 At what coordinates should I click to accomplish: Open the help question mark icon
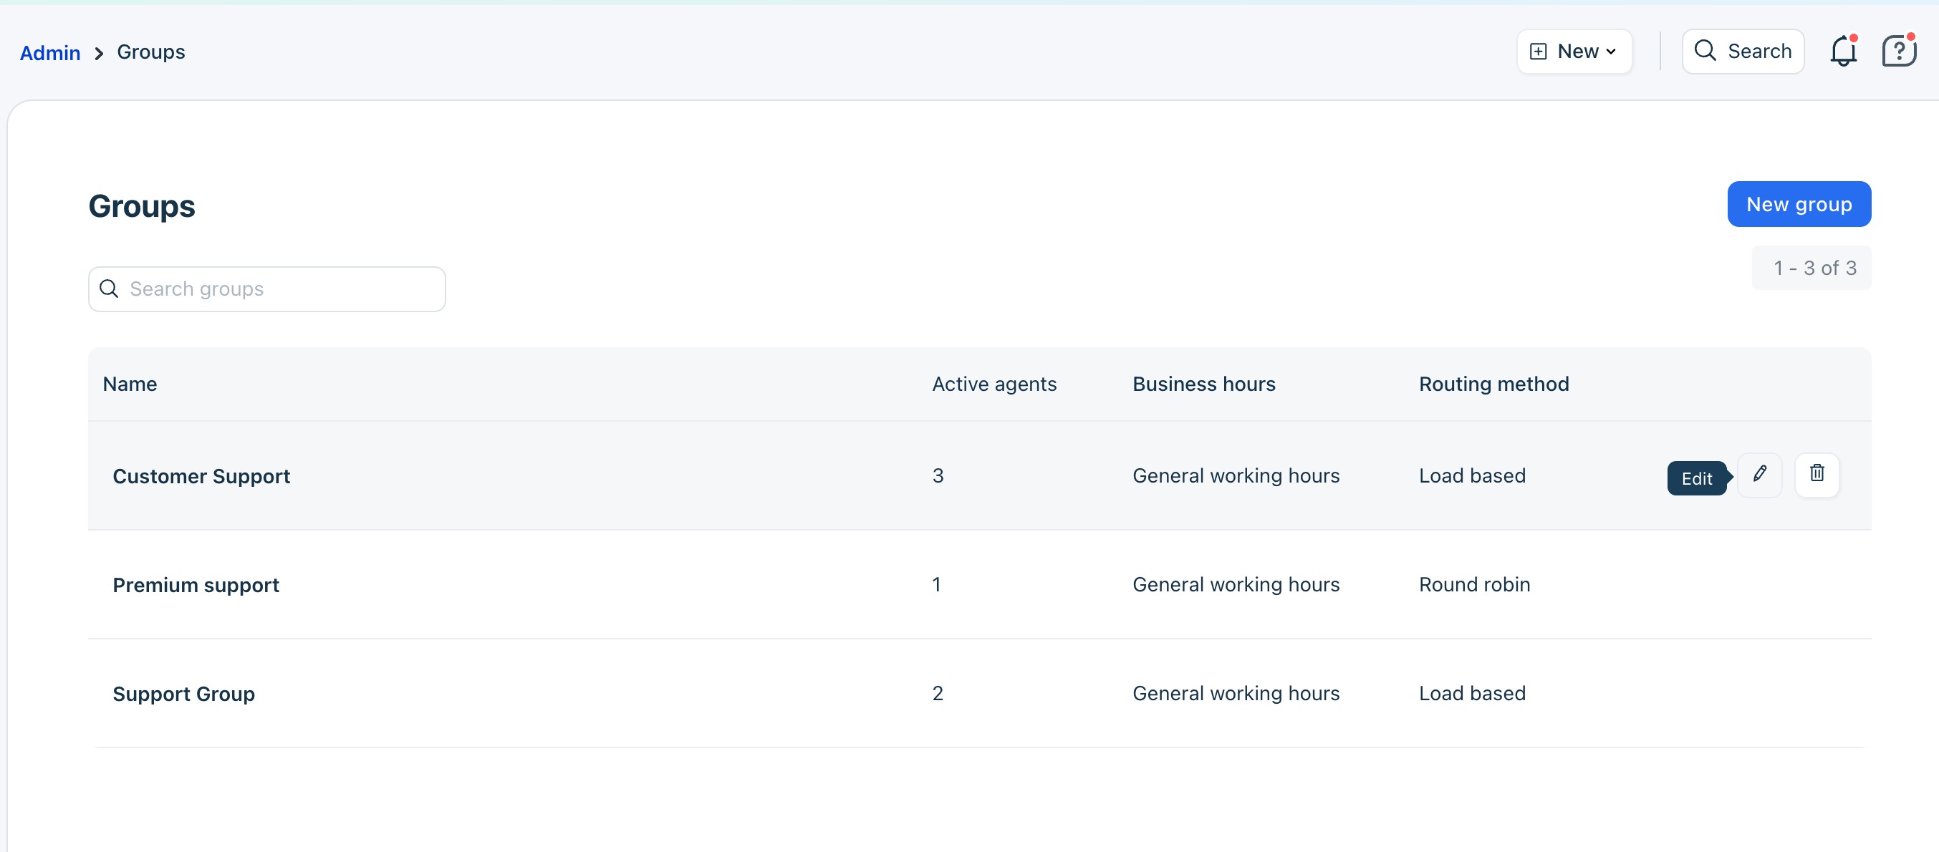[1897, 52]
